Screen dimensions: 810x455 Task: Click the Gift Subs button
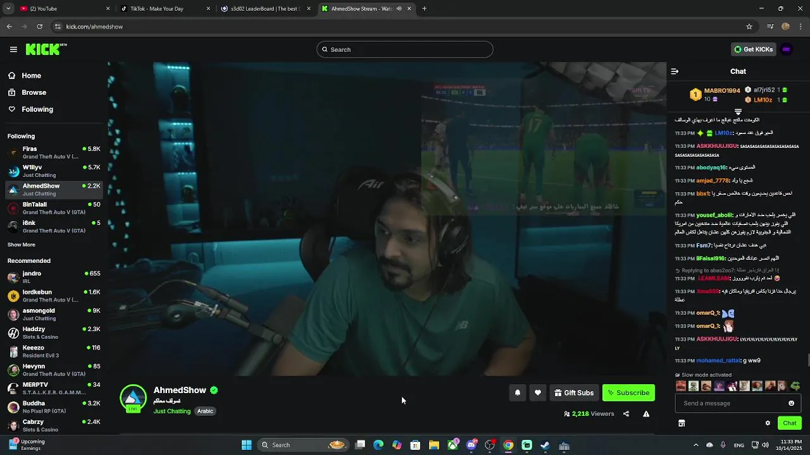coord(574,392)
